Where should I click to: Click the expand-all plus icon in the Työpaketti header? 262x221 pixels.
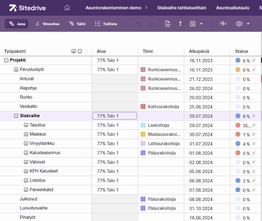click(x=73, y=51)
